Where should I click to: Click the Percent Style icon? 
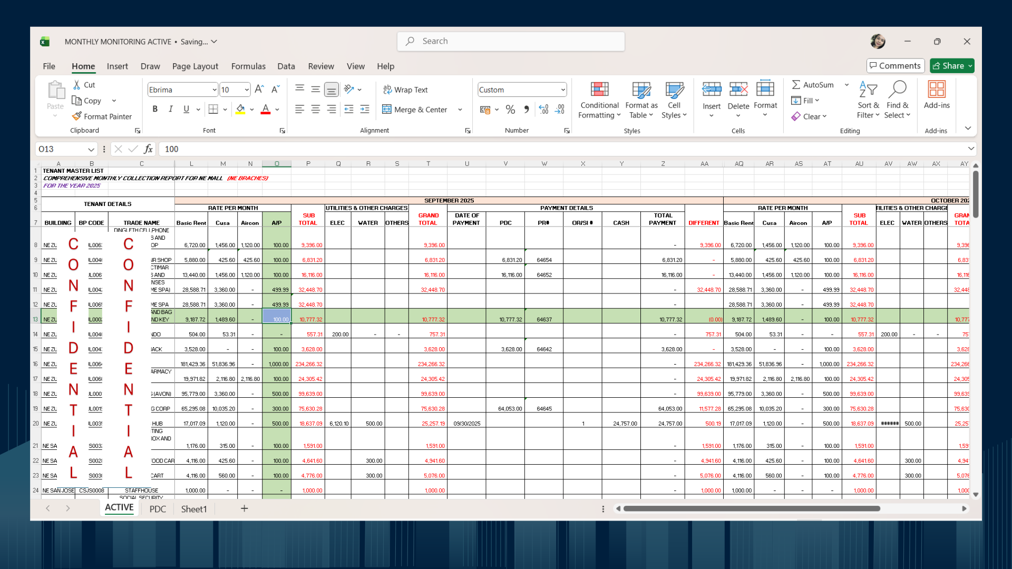(x=510, y=110)
